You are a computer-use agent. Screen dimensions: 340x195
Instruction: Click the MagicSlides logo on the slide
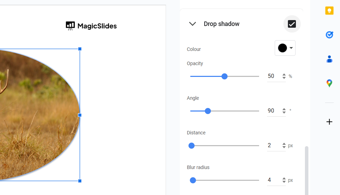click(91, 26)
